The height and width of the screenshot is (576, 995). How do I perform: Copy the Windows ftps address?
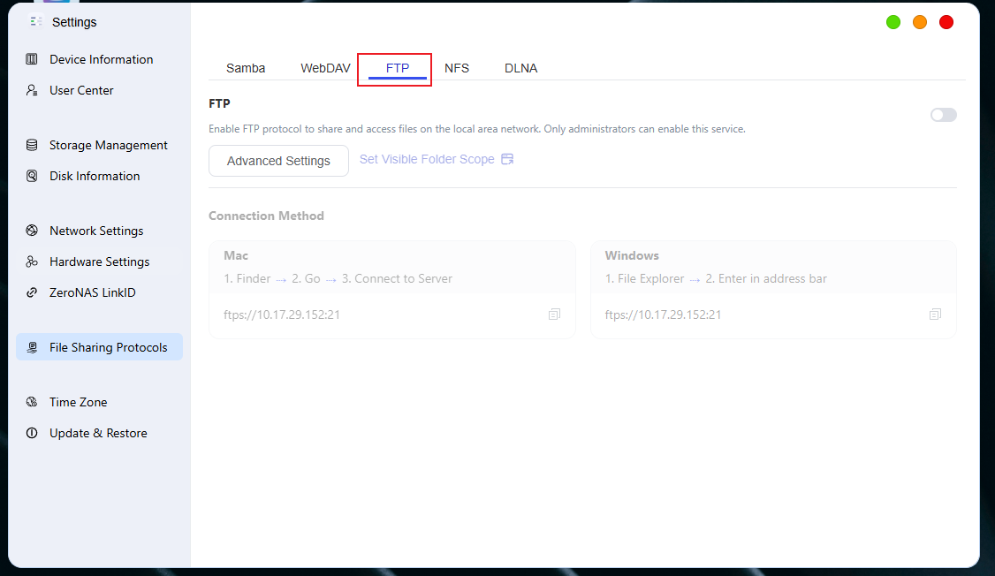click(935, 314)
